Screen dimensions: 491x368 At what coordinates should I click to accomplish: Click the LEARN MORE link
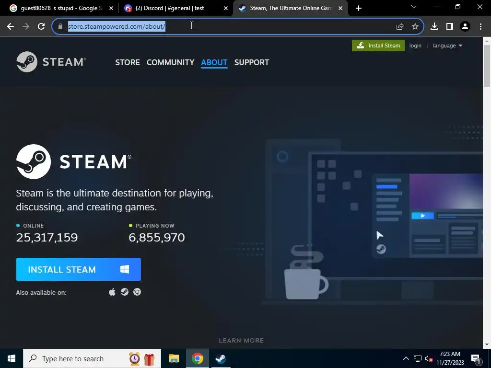click(241, 341)
